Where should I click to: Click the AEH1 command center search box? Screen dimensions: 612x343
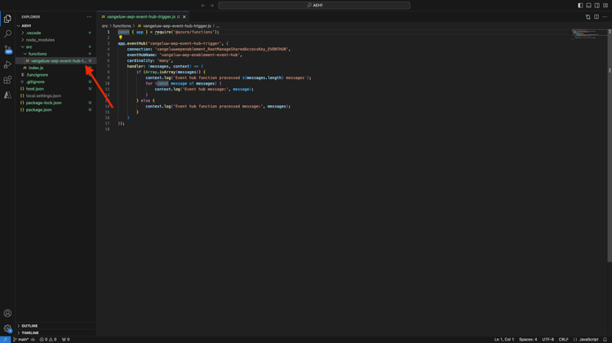tap(314, 6)
